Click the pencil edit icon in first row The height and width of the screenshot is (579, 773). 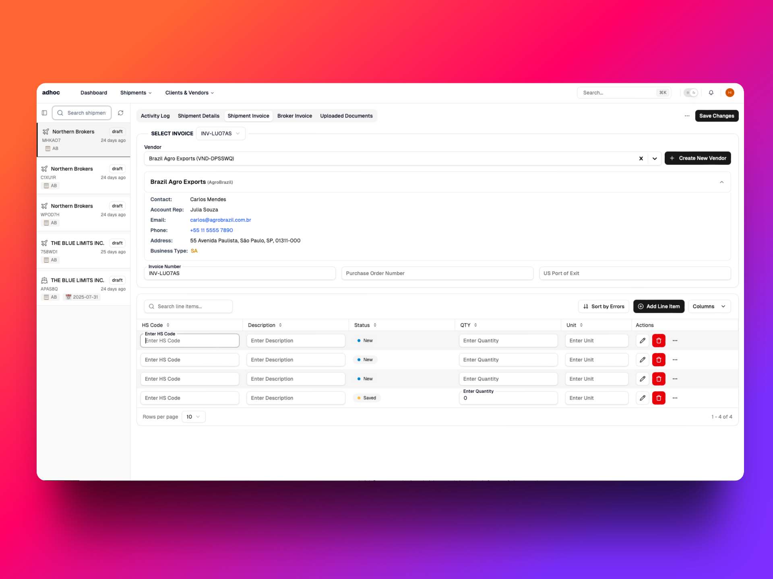pyautogui.click(x=643, y=341)
